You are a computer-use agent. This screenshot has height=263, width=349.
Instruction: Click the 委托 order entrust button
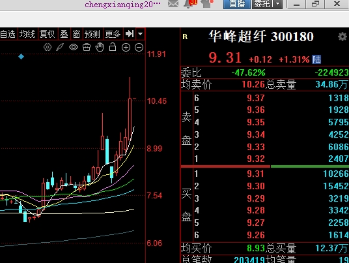pos(263,4)
